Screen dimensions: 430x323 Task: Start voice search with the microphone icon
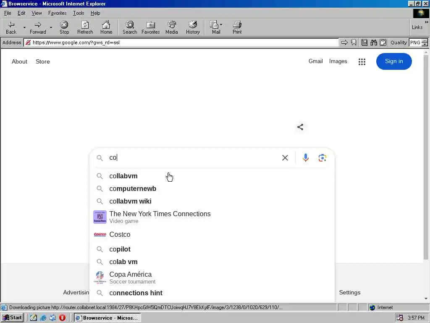coord(306,158)
